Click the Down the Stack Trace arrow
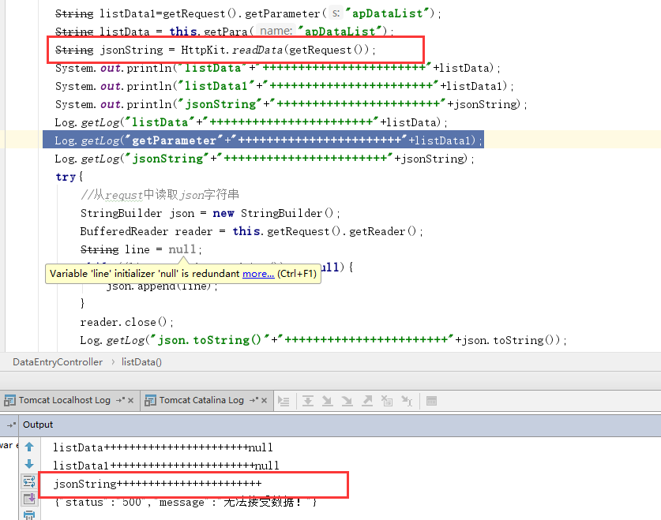The image size is (661, 520). click(x=29, y=464)
